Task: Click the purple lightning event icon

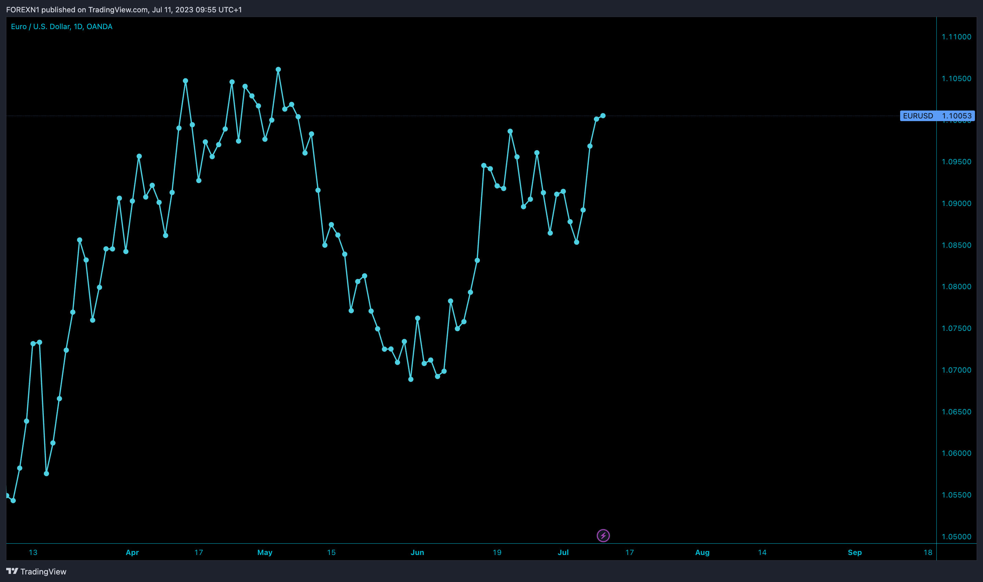Action: (x=603, y=535)
